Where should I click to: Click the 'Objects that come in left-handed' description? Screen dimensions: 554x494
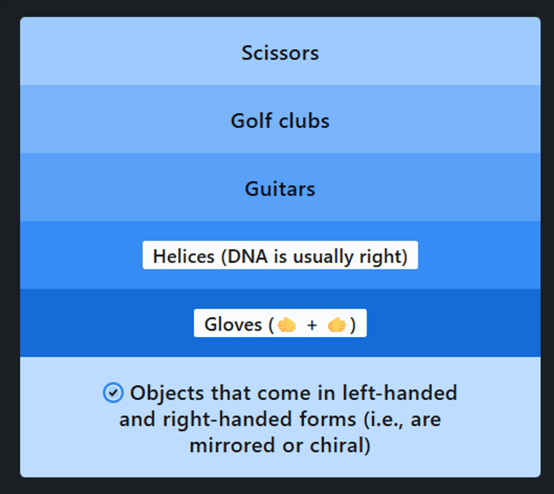pyautogui.click(x=294, y=393)
